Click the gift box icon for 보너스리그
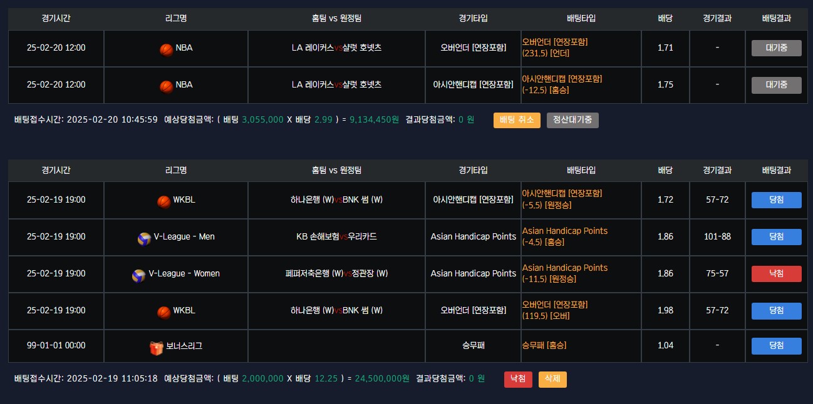Viewport: 813px width, 404px height. click(156, 347)
